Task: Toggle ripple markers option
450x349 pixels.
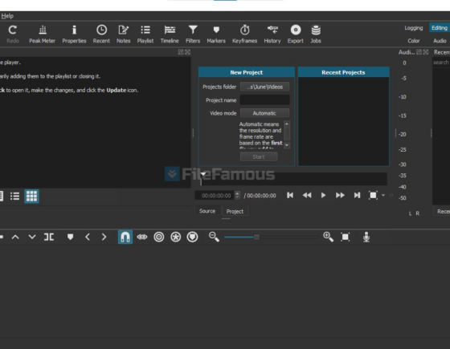Action: coord(192,237)
